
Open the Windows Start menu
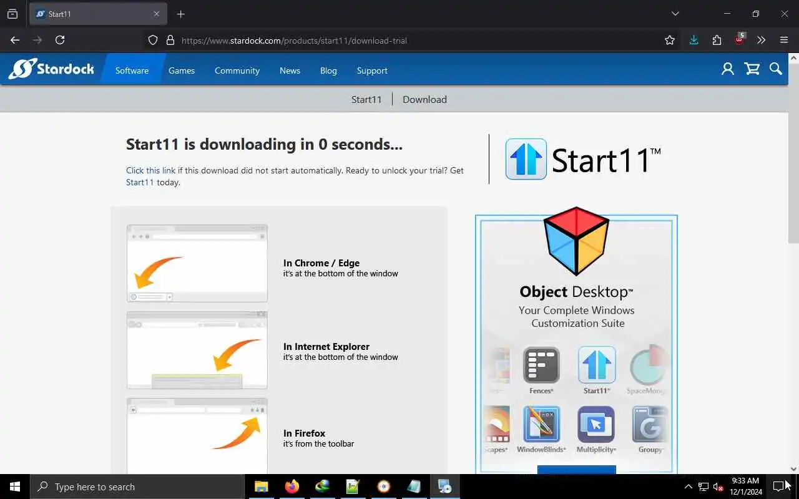15,487
